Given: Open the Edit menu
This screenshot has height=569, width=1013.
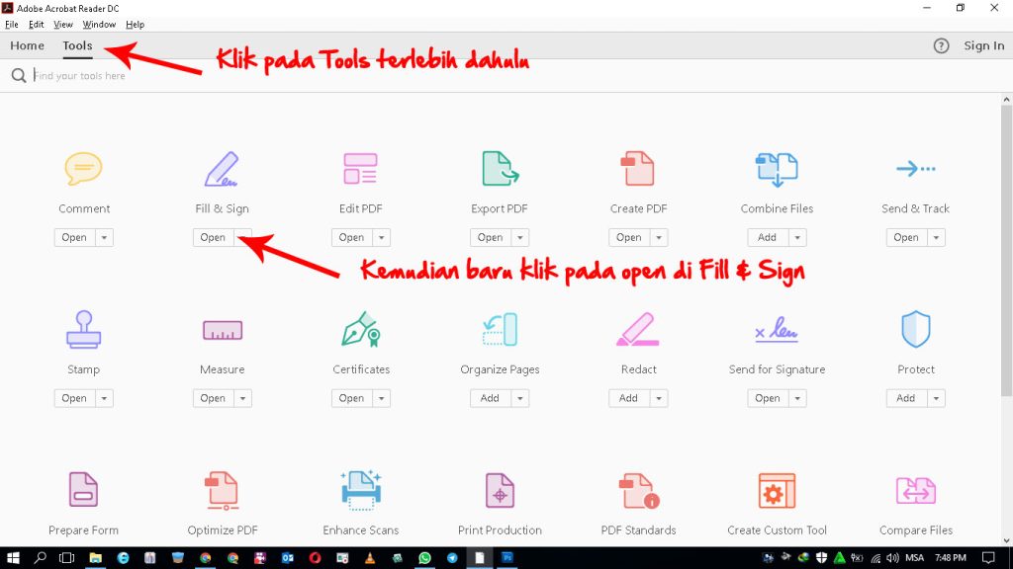Looking at the screenshot, I should pos(37,25).
